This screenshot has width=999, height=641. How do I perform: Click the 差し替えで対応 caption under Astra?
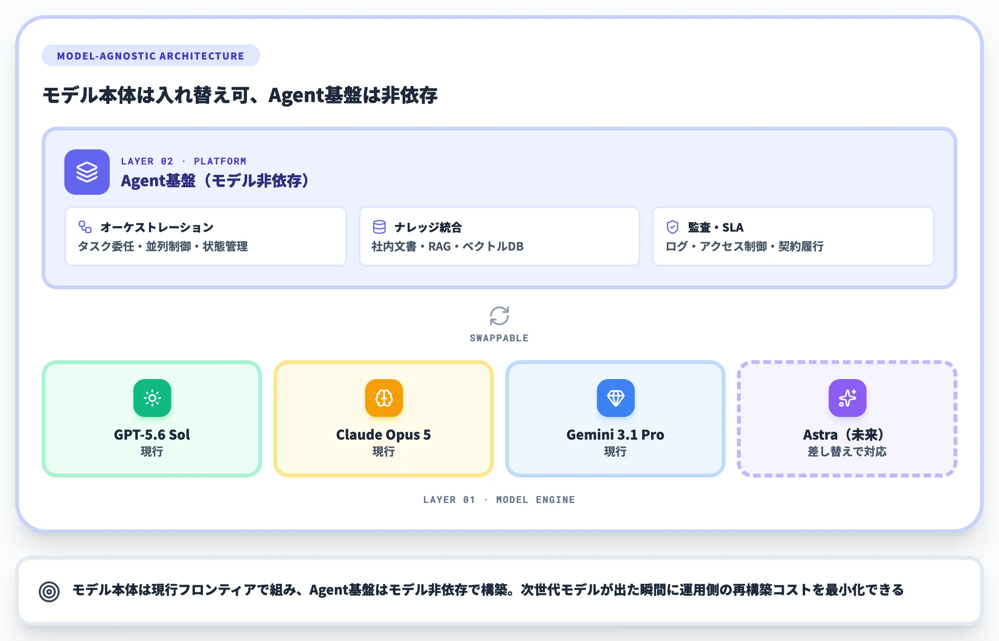click(847, 451)
